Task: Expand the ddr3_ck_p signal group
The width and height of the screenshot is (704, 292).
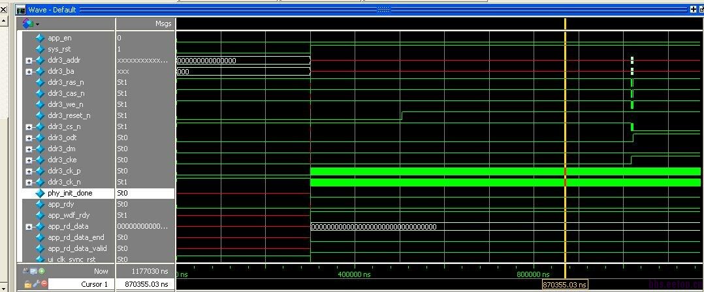Action: 29,171
